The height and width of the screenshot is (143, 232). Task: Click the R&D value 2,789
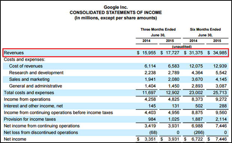(x=174, y=72)
